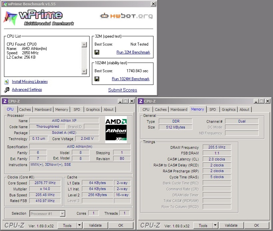This screenshot has width=273, height=231.
Task: Switch to CPU tab in right CPU-Z window
Action: (x=146, y=110)
